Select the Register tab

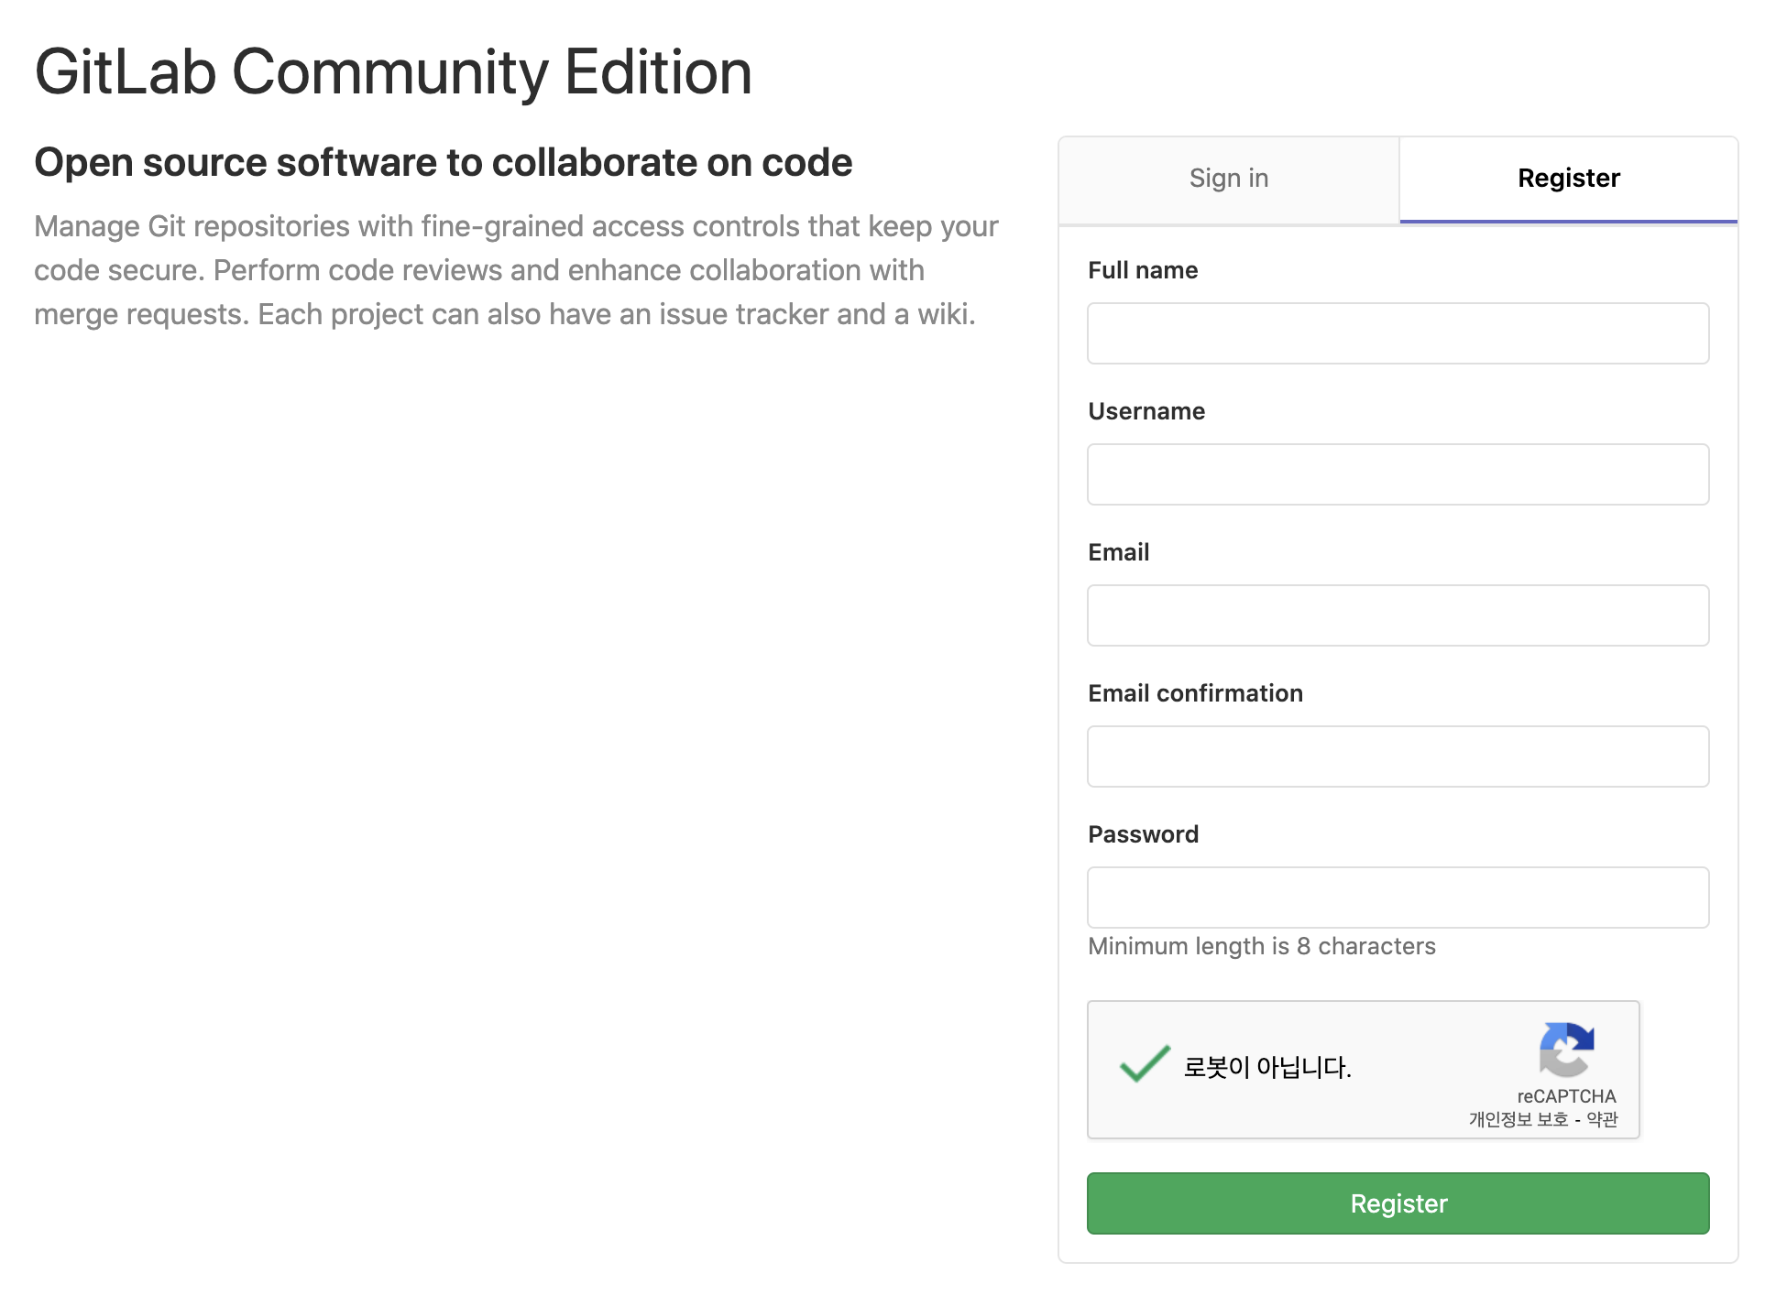point(1568,179)
